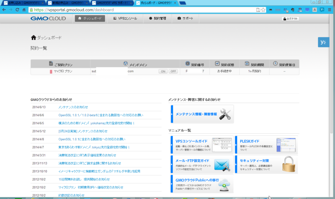The image size is (335, 199).
Task: Click the 1ヶ月契約 contract period cell
Action: click(255, 71)
